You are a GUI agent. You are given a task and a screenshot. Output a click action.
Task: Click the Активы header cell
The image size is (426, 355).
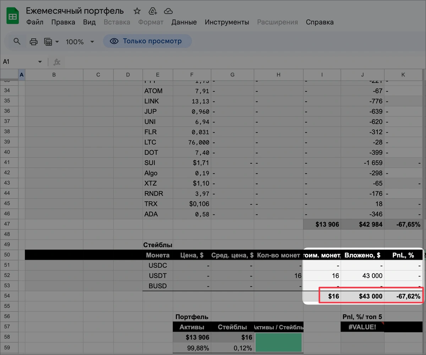tap(192, 327)
